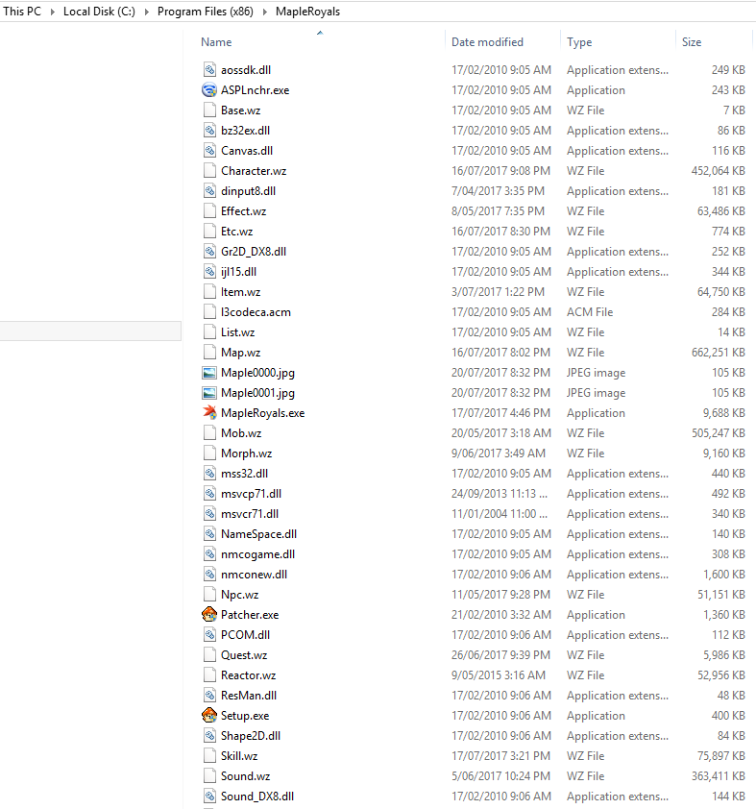
Task: Click date 5/06/2017 10:24 PM
Action: coord(500,776)
